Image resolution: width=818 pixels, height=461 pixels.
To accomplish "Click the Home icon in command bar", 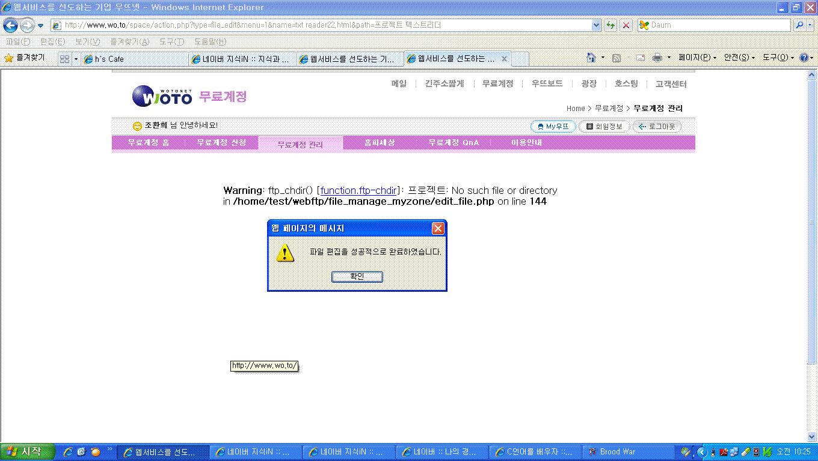I will (591, 58).
